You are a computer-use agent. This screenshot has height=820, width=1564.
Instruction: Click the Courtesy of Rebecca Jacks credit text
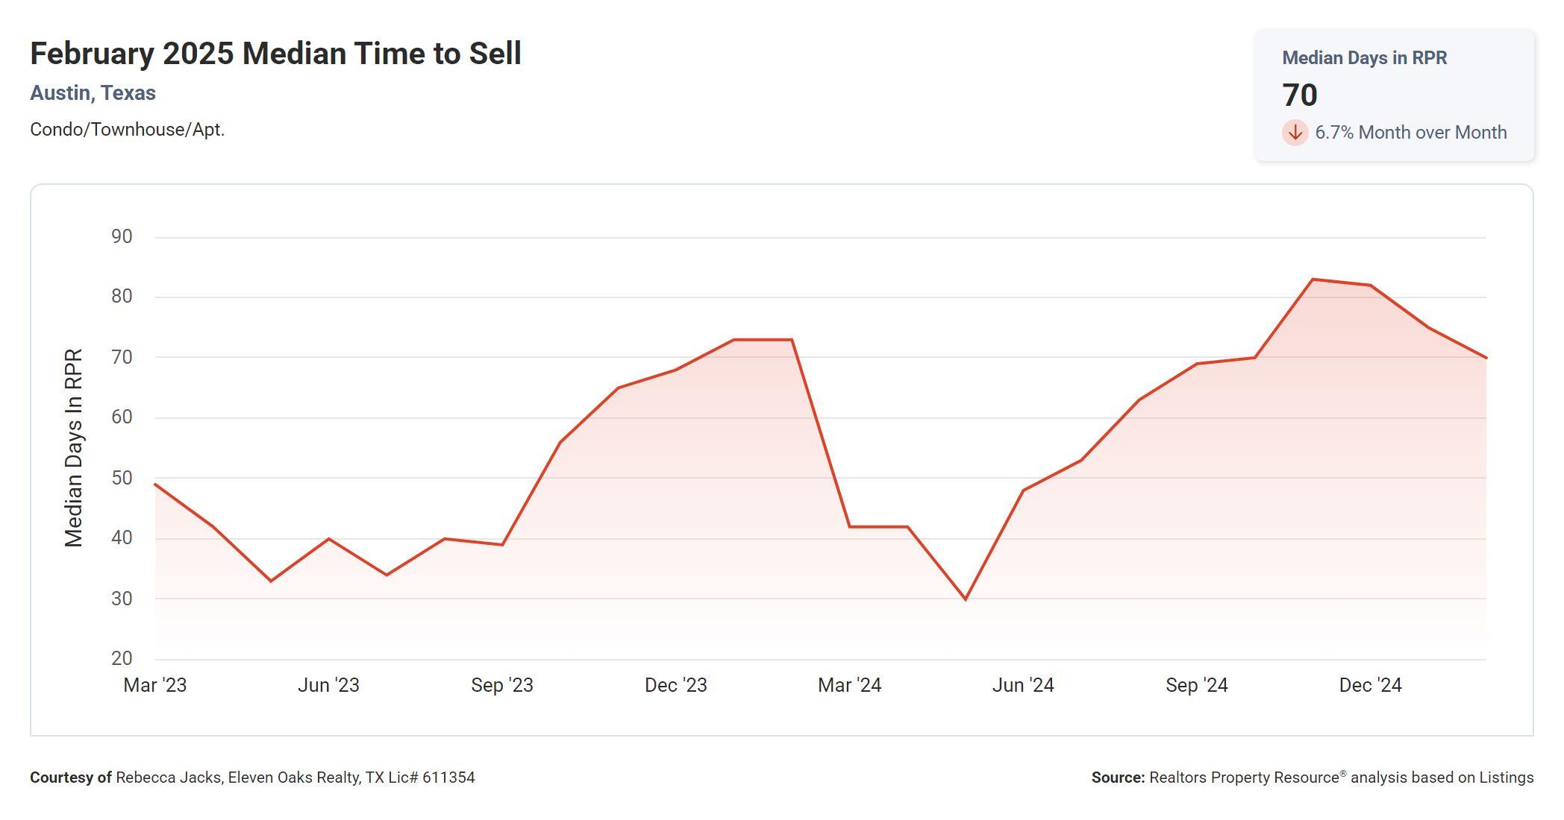click(x=252, y=778)
